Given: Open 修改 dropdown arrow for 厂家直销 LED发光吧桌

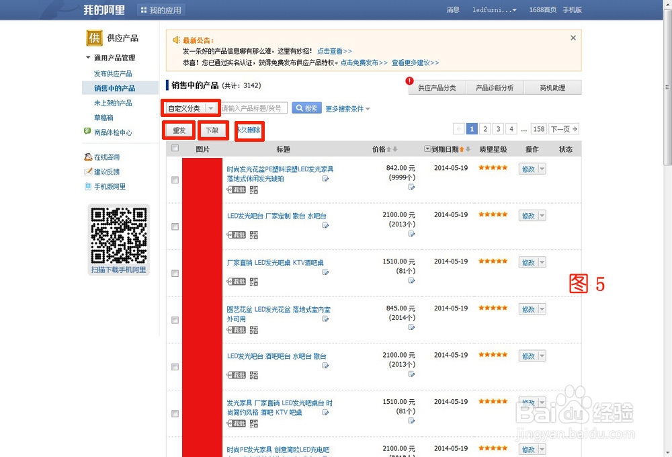Looking at the screenshot, I should point(542,262).
